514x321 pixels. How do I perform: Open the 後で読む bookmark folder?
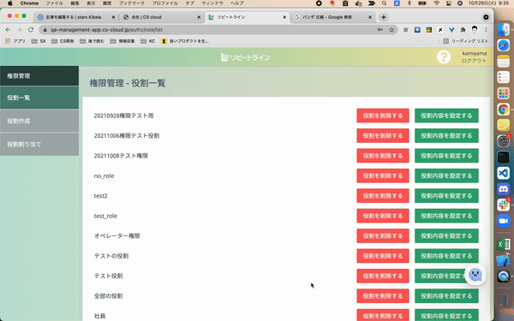point(93,41)
